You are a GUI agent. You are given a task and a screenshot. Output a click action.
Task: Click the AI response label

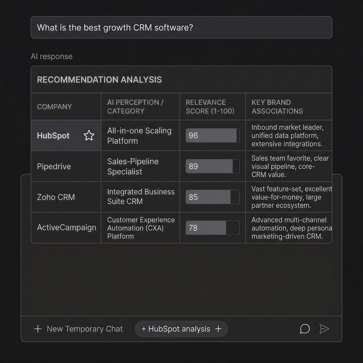tap(52, 56)
